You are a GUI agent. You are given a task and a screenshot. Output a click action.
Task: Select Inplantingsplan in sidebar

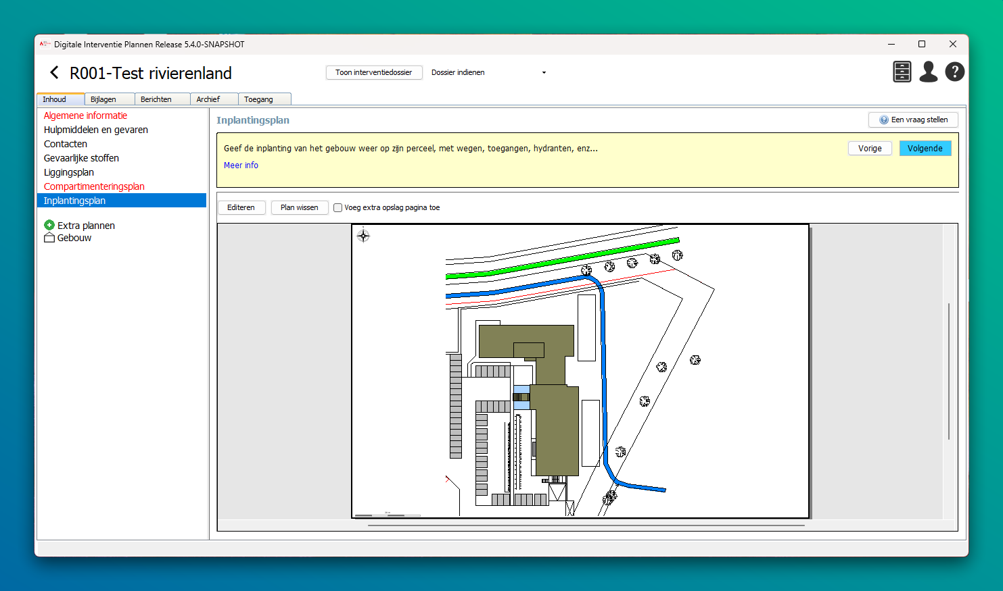pos(122,201)
